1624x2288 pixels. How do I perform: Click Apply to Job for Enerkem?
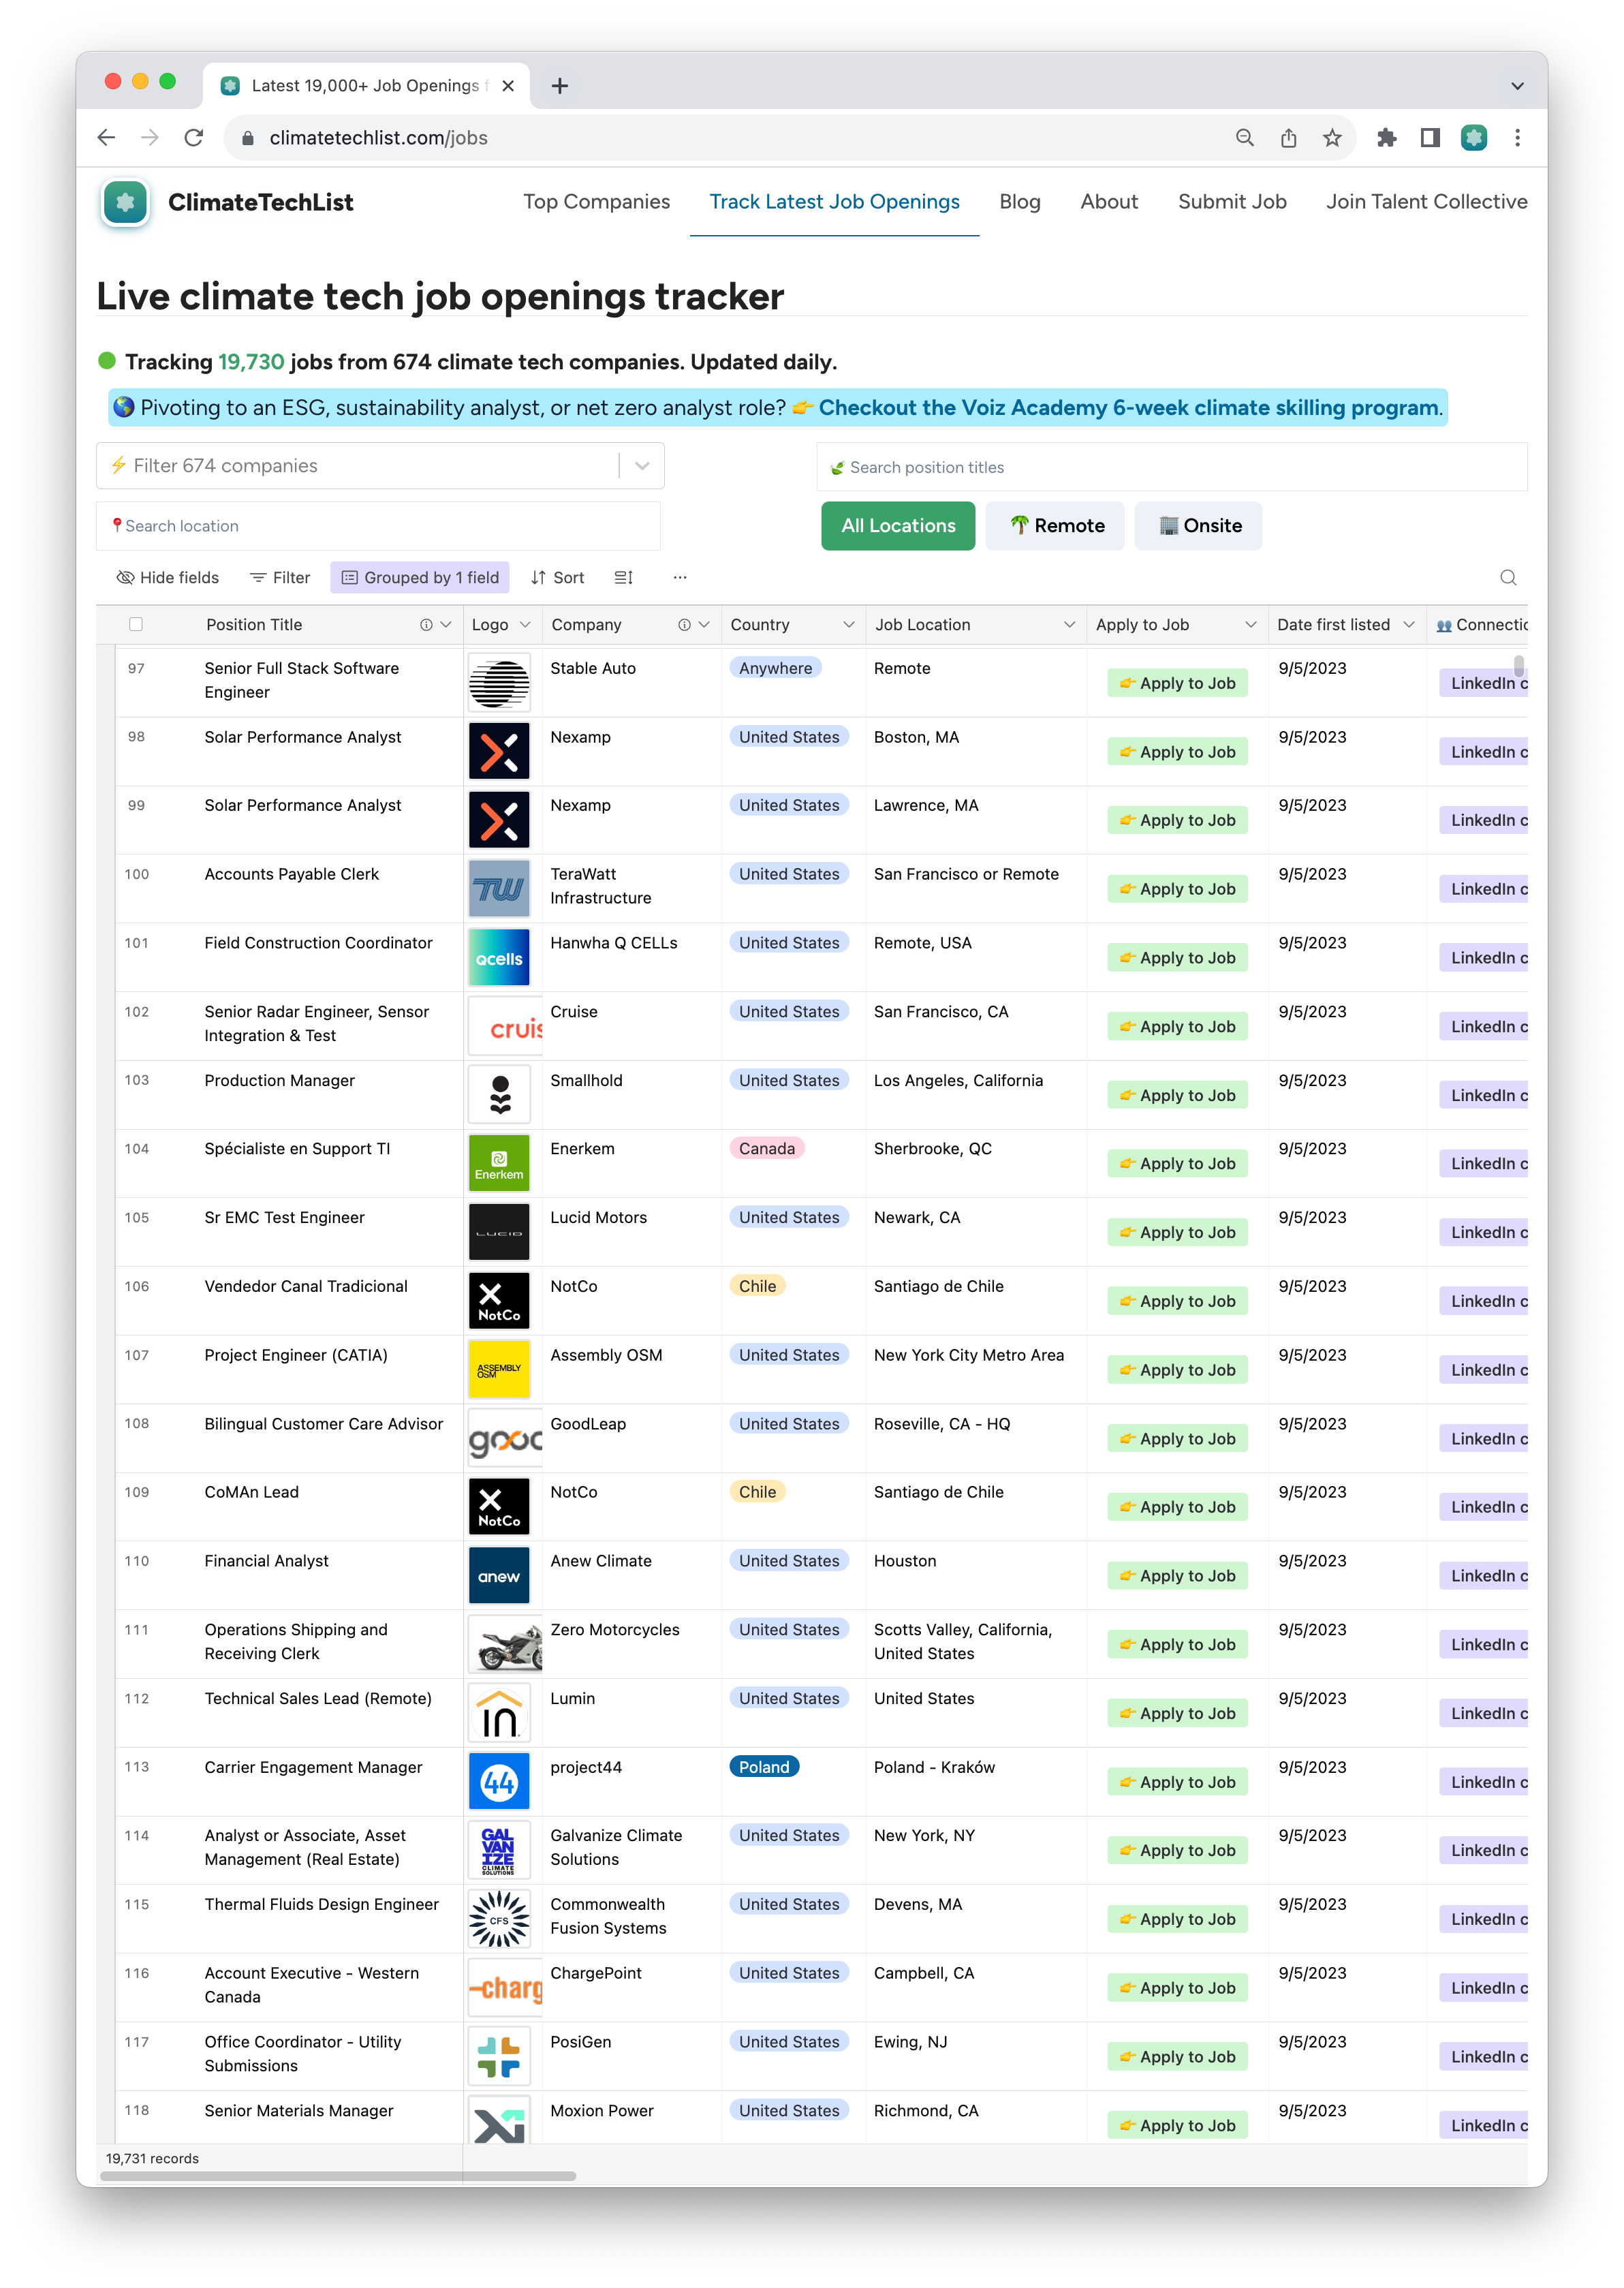[x=1177, y=1163]
